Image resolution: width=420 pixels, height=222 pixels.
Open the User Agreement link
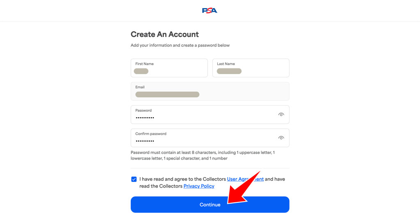click(x=245, y=179)
